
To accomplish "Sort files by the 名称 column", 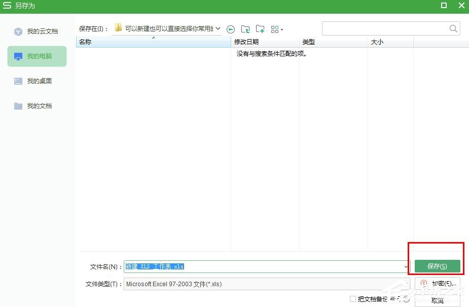I will 85,42.
